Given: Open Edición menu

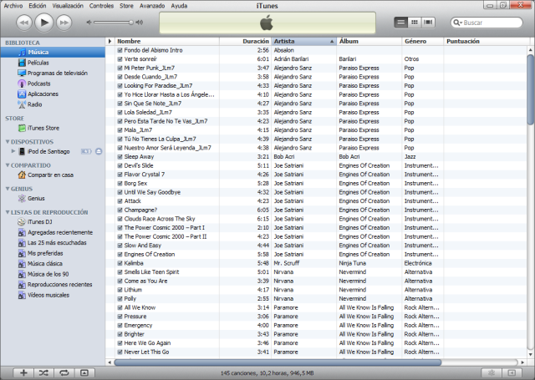Looking at the screenshot, I should 37,6.
